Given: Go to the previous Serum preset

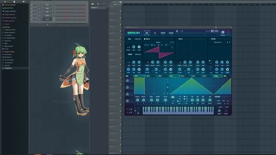Looking at the screenshot, I should (x=207, y=31).
